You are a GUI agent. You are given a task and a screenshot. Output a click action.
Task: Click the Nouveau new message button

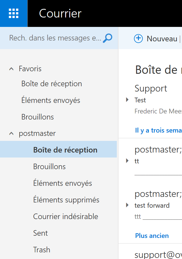tap(162, 39)
